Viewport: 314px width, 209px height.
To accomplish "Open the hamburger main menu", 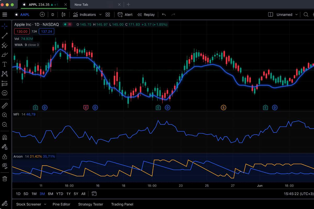I will pyautogui.click(x=4, y=15).
